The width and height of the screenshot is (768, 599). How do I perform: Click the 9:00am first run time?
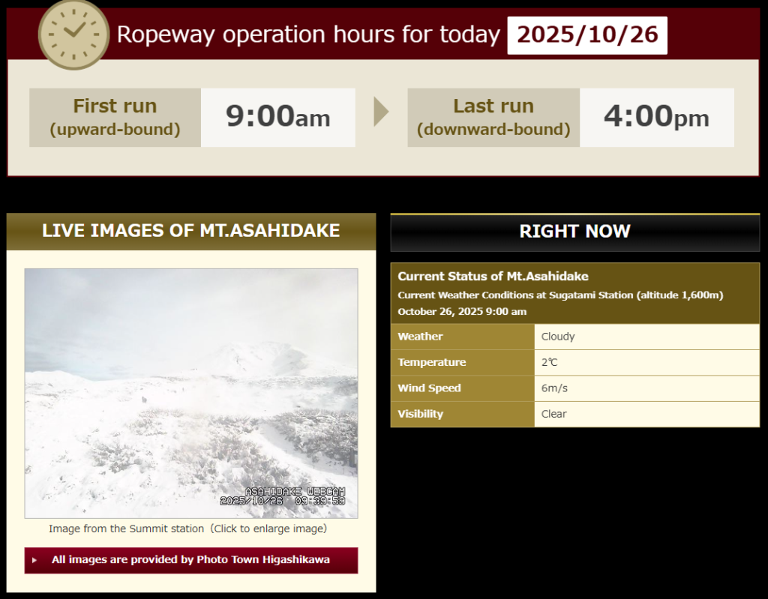[277, 117]
